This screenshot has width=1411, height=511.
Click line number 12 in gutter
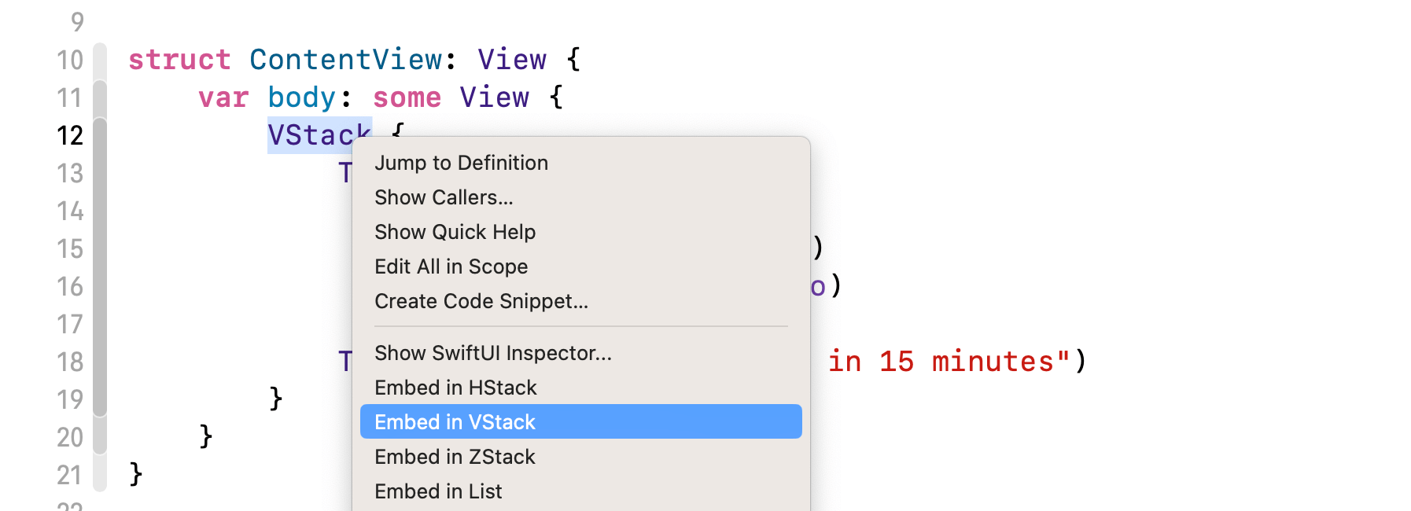click(x=70, y=135)
